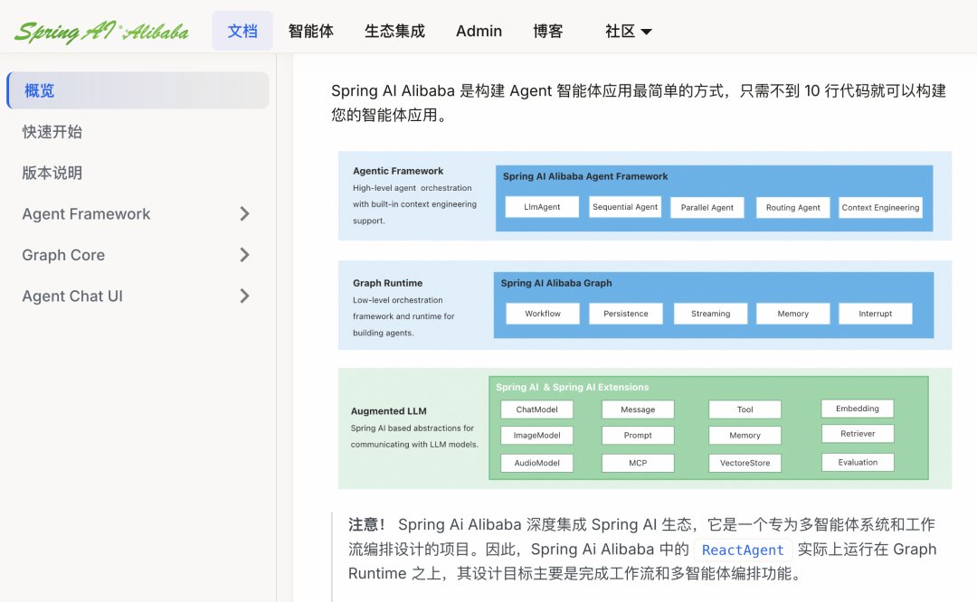Viewport: 977px width, 602px height.
Task: Click the Memory box in Graph section
Action: pyautogui.click(x=793, y=313)
